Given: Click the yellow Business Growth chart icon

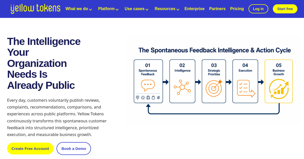Looking at the screenshot, I should 279,89.
